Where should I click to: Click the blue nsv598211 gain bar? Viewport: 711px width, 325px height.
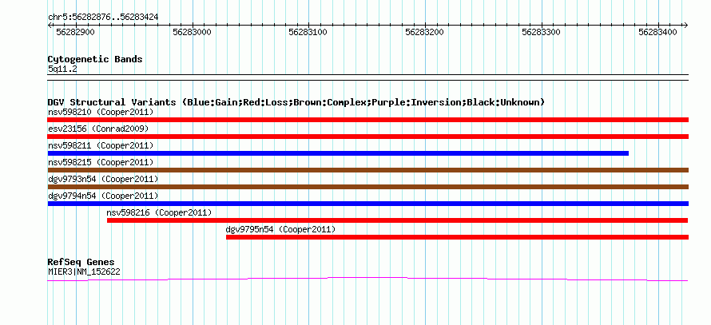[x=338, y=153]
